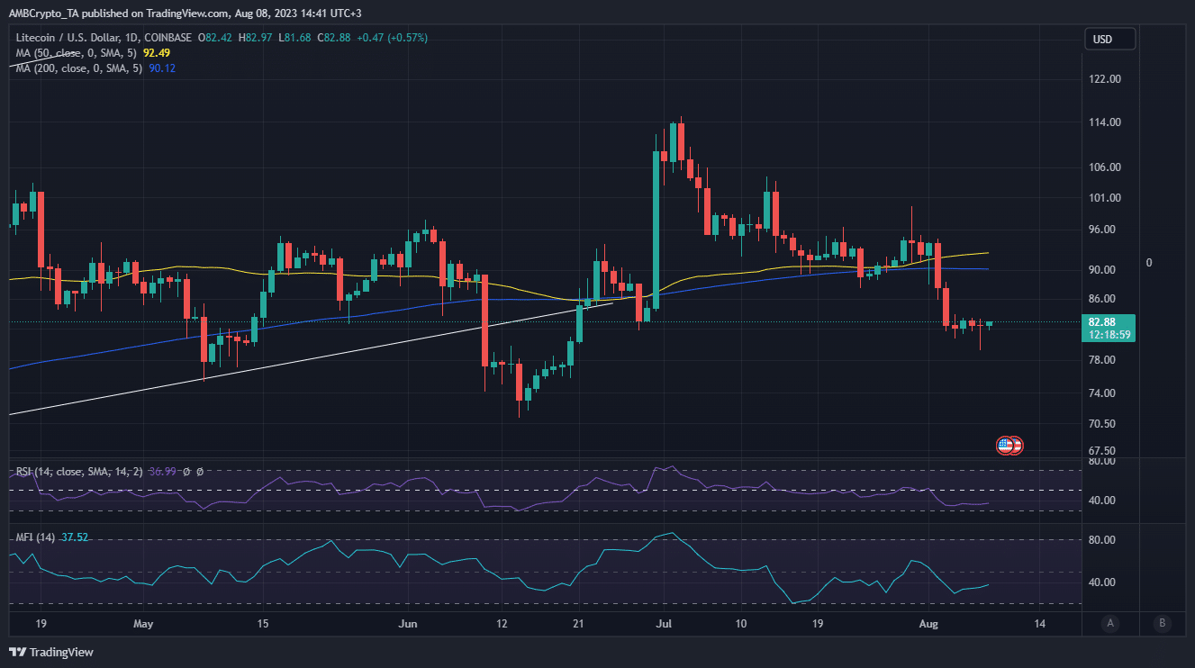Click the 101.00 price axis label
1195x668 pixels.
pyautogui.click(x=1103, y=198)
